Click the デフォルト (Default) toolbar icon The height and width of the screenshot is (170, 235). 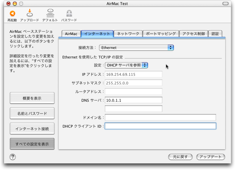[x=50, y=14]
